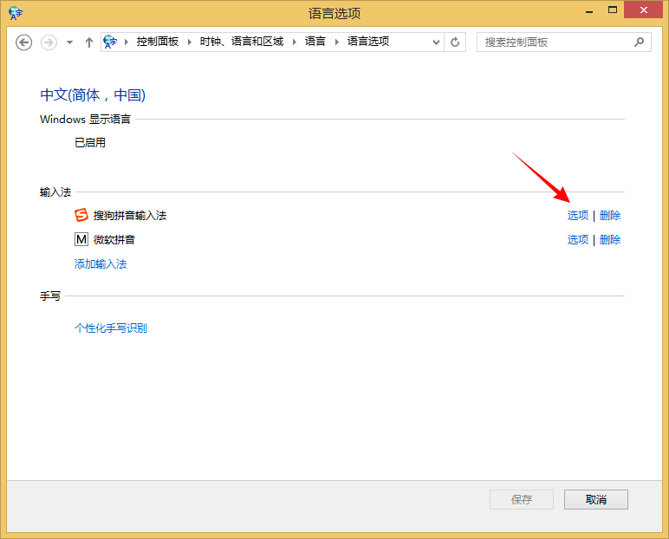Screen dimensions: 669x539
Task: Focus the 搜索控制面板 search box
Action: click(563, 42)
